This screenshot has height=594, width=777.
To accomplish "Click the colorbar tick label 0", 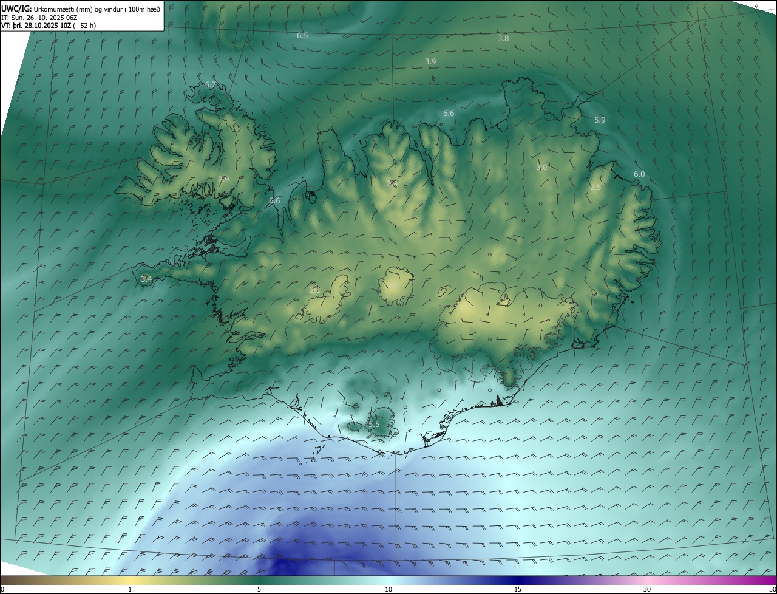I will [2, 589].
